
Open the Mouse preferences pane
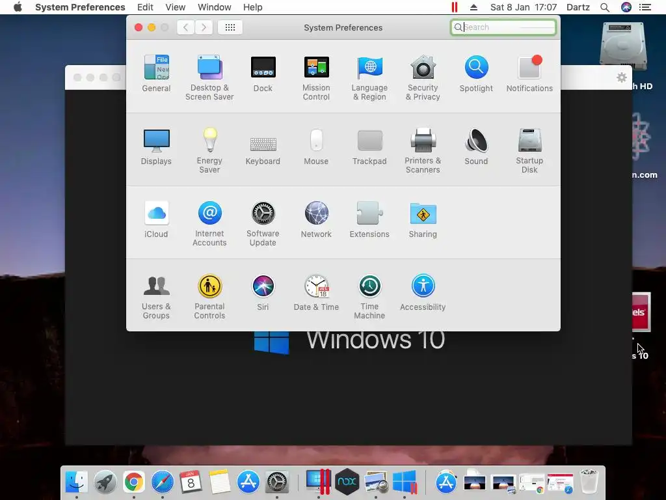(316, 146)
